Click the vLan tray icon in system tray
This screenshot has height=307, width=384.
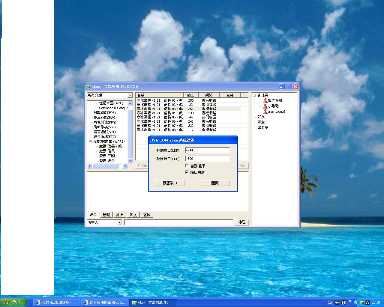362,303
